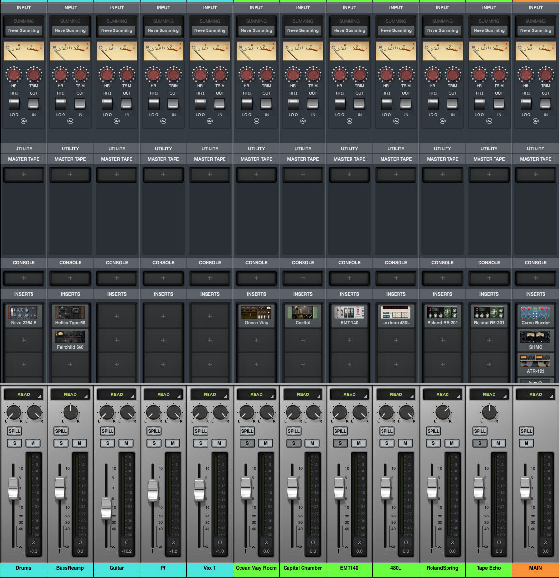Image resolution: width=559 pixels, height=578 pixels.
Task: Open the Helios Type 69 insert
Action: 70,316
